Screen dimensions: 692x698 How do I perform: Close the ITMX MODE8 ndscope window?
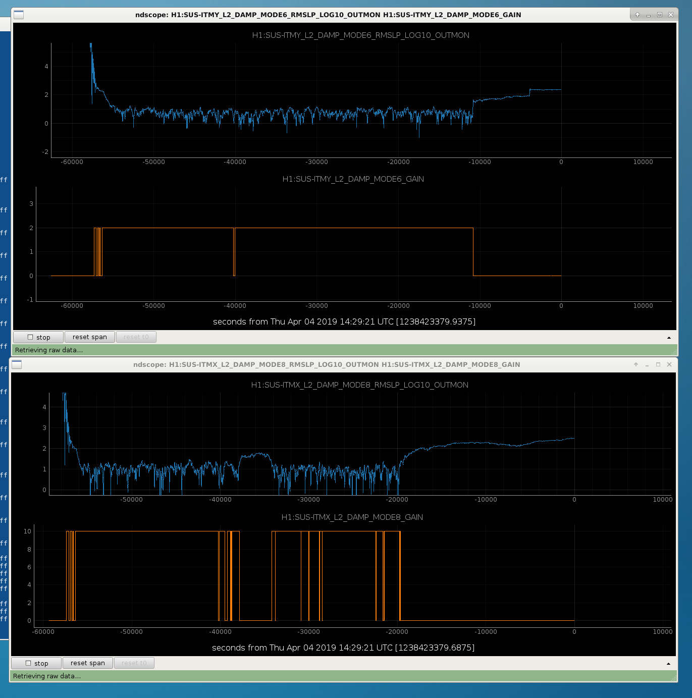click(x=669, y=364)
